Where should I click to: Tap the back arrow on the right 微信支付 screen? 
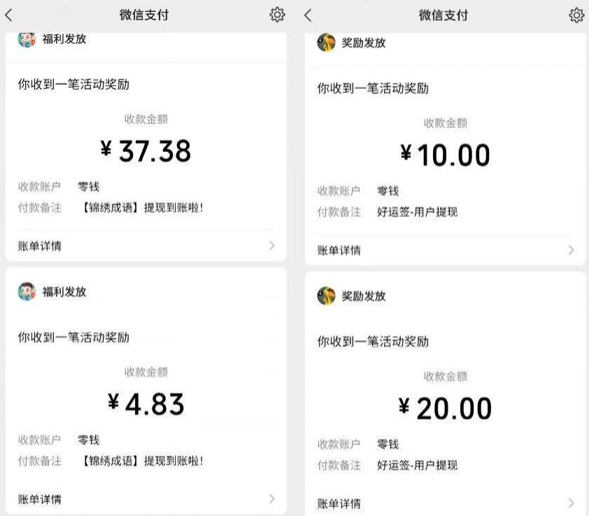click(308, 15)
